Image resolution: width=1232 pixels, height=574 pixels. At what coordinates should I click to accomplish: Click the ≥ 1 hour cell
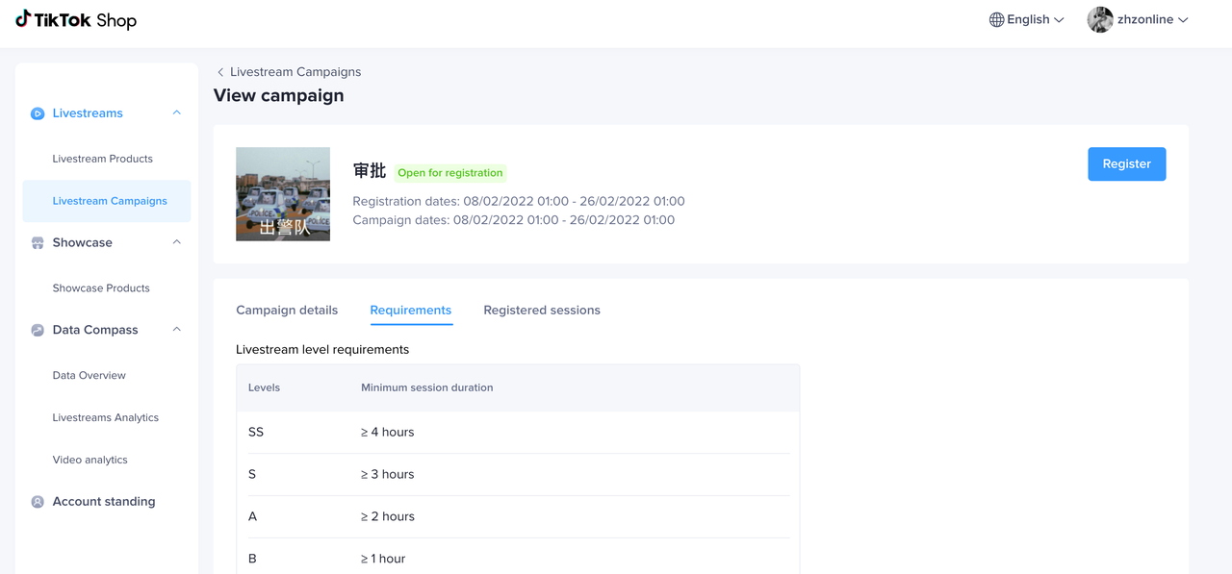(x=383, y=560)
